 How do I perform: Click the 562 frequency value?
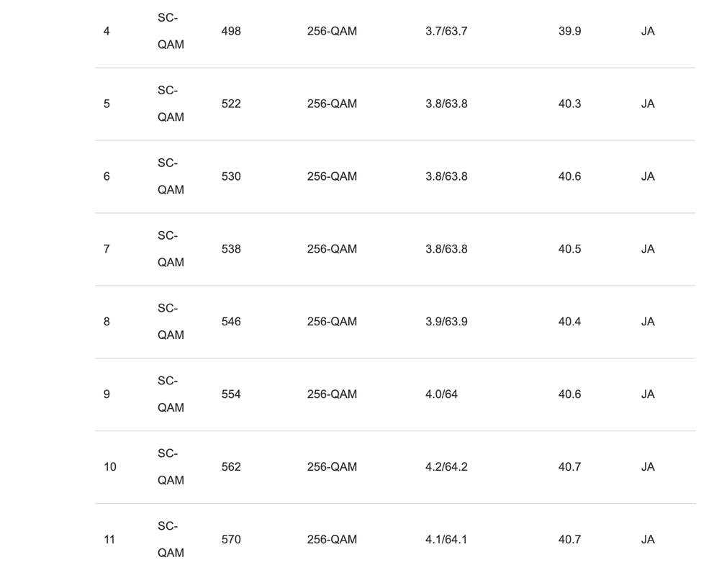(231, 468)
